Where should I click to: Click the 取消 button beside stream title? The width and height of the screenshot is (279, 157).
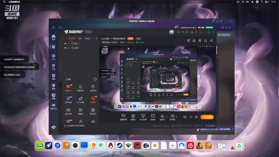click(x=138, y=38)
